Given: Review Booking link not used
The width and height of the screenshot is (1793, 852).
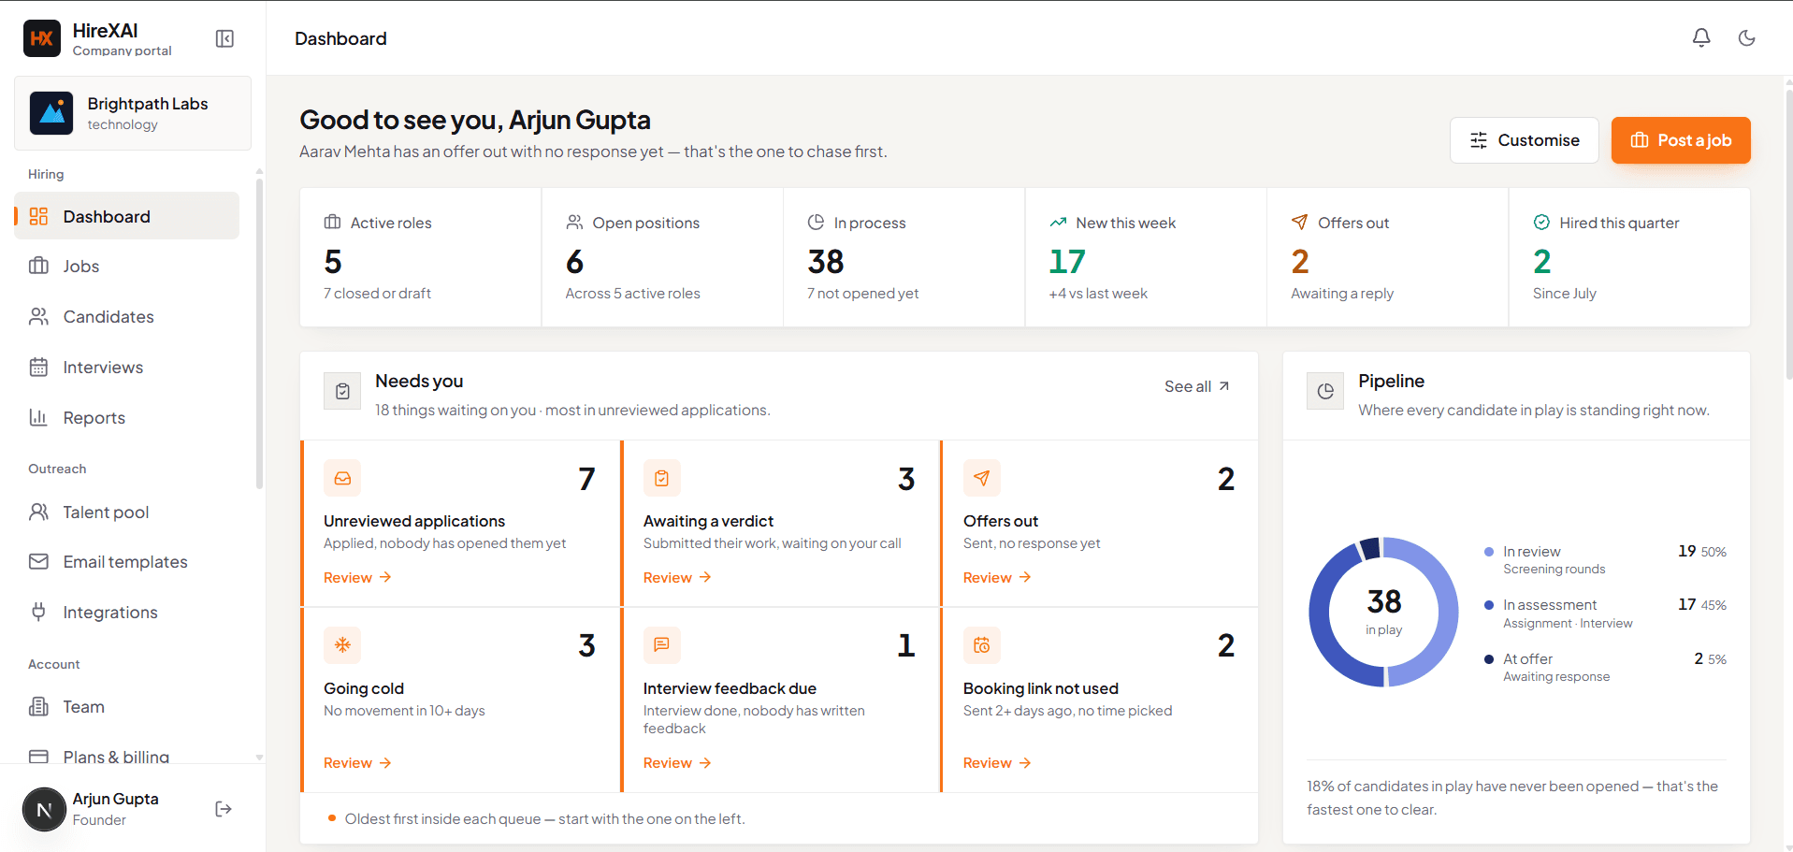Looking at the screenshot, I should click(997, 763).
